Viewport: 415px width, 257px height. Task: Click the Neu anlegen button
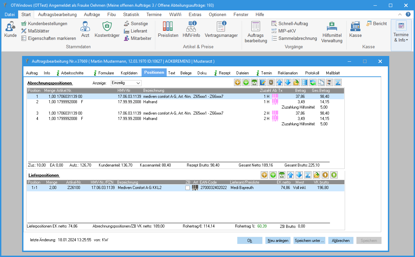(278, 241)
